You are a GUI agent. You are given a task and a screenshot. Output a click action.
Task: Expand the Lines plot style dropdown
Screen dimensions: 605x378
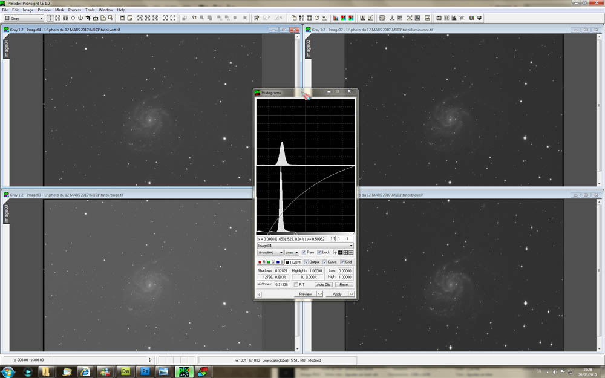pyautogui.click(x=292, y=252)
